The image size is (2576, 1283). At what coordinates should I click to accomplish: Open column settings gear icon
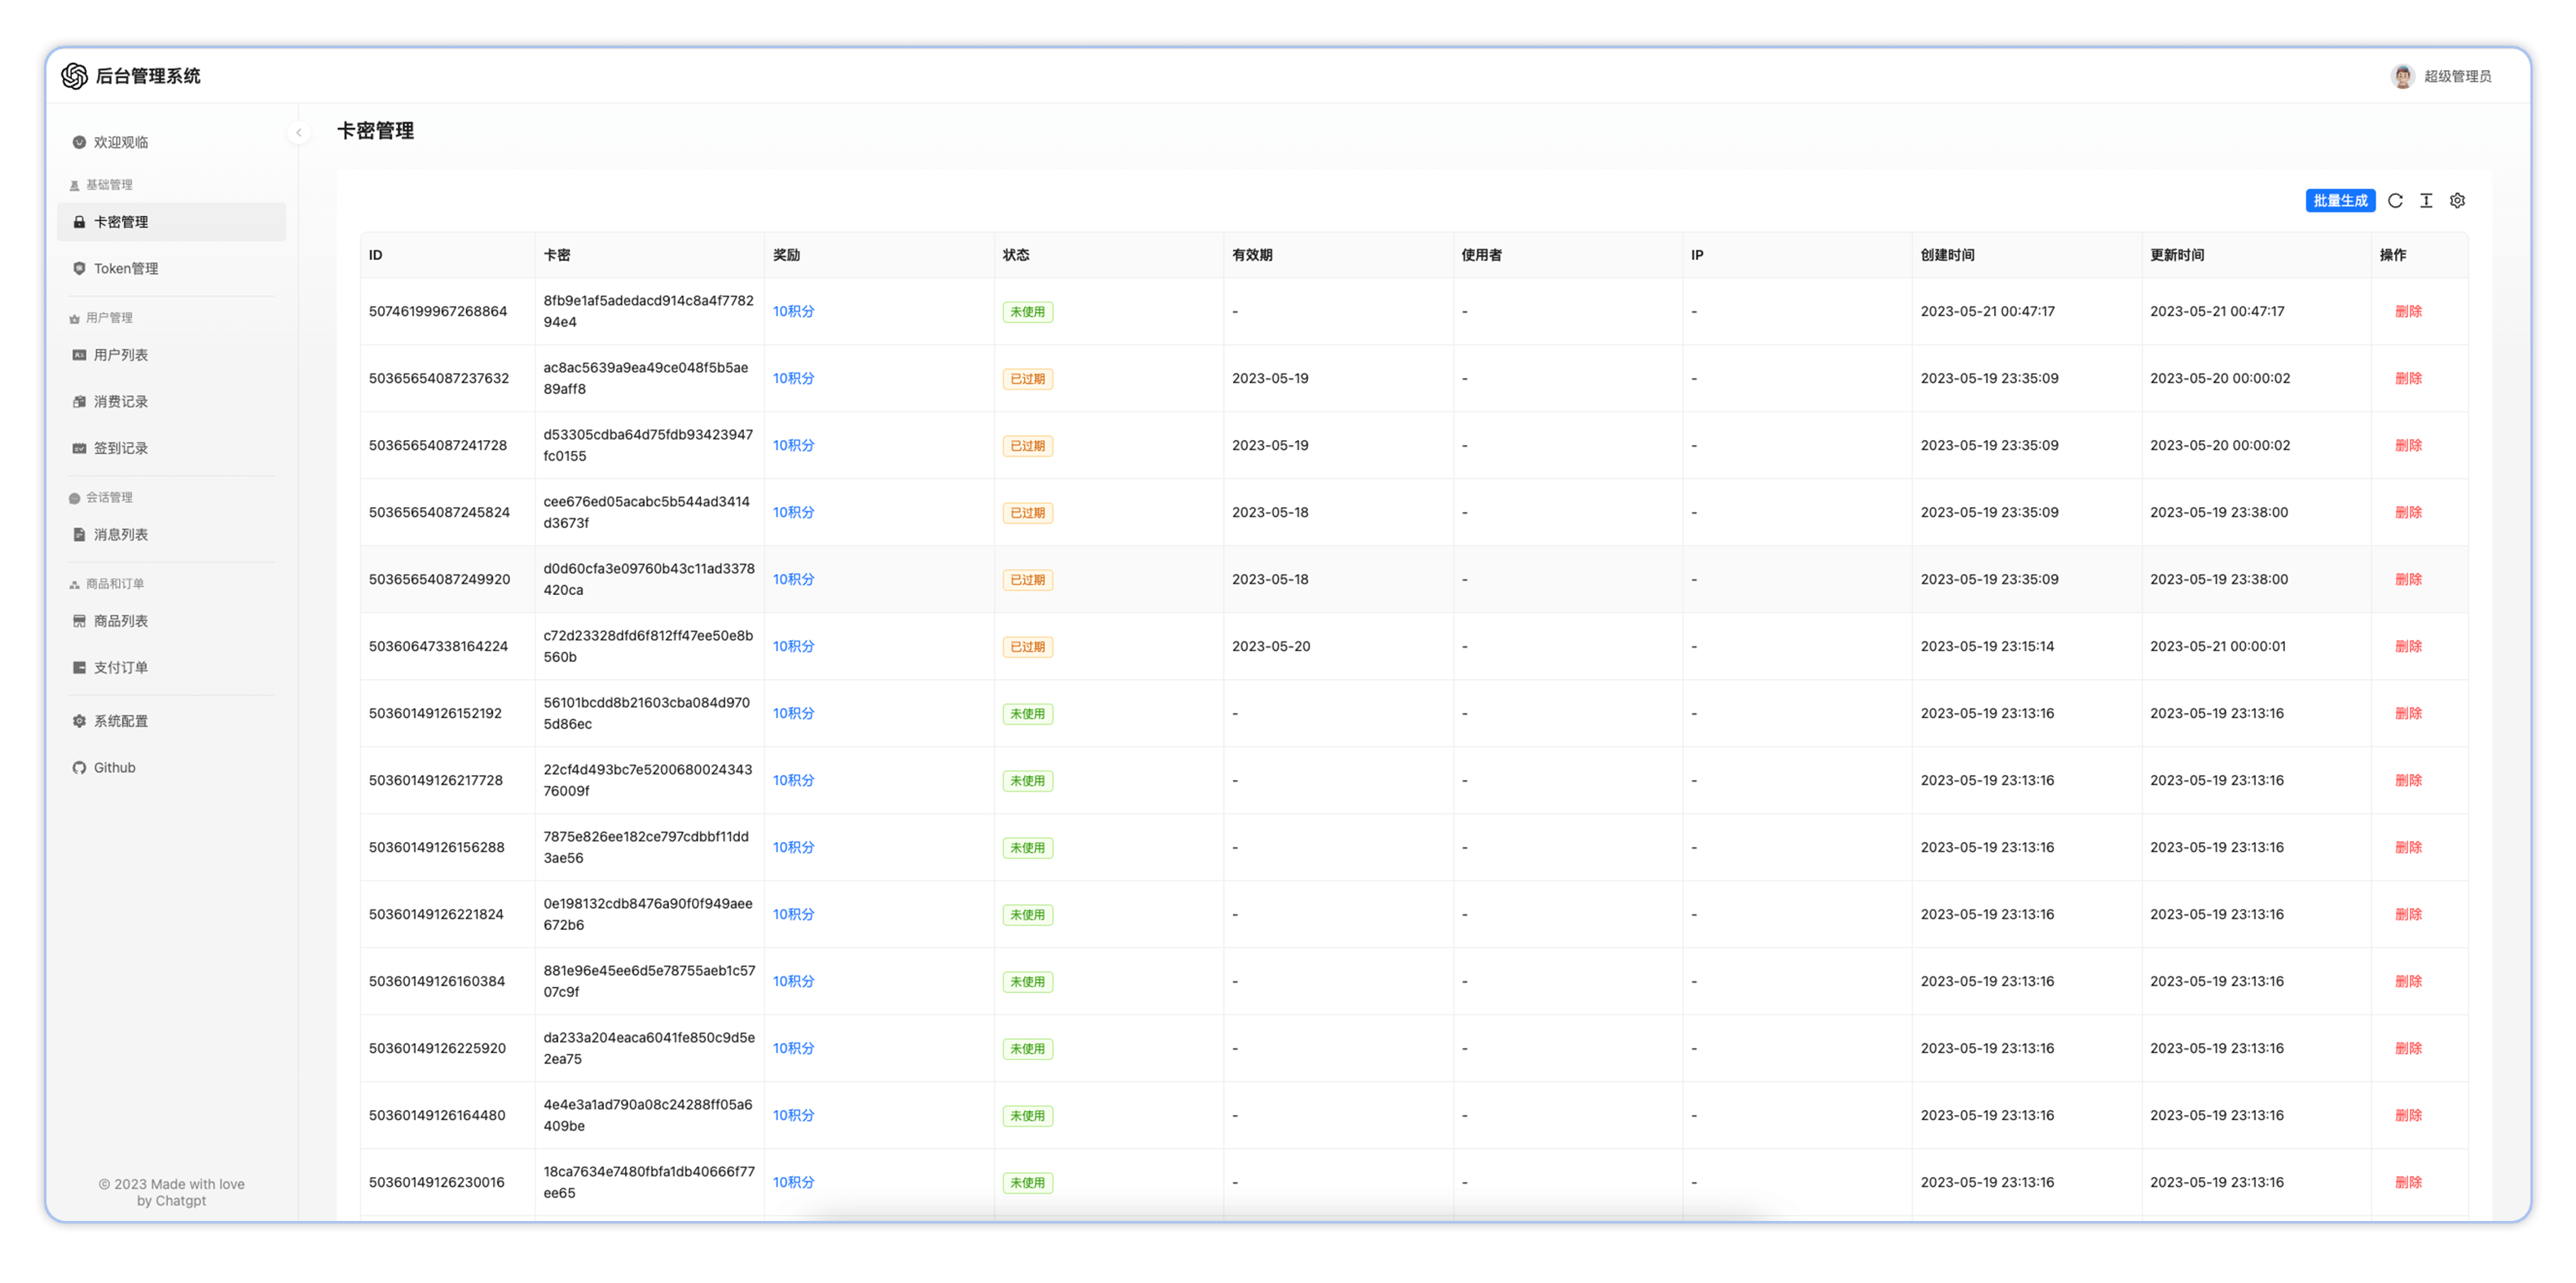tap(2457, 201)
